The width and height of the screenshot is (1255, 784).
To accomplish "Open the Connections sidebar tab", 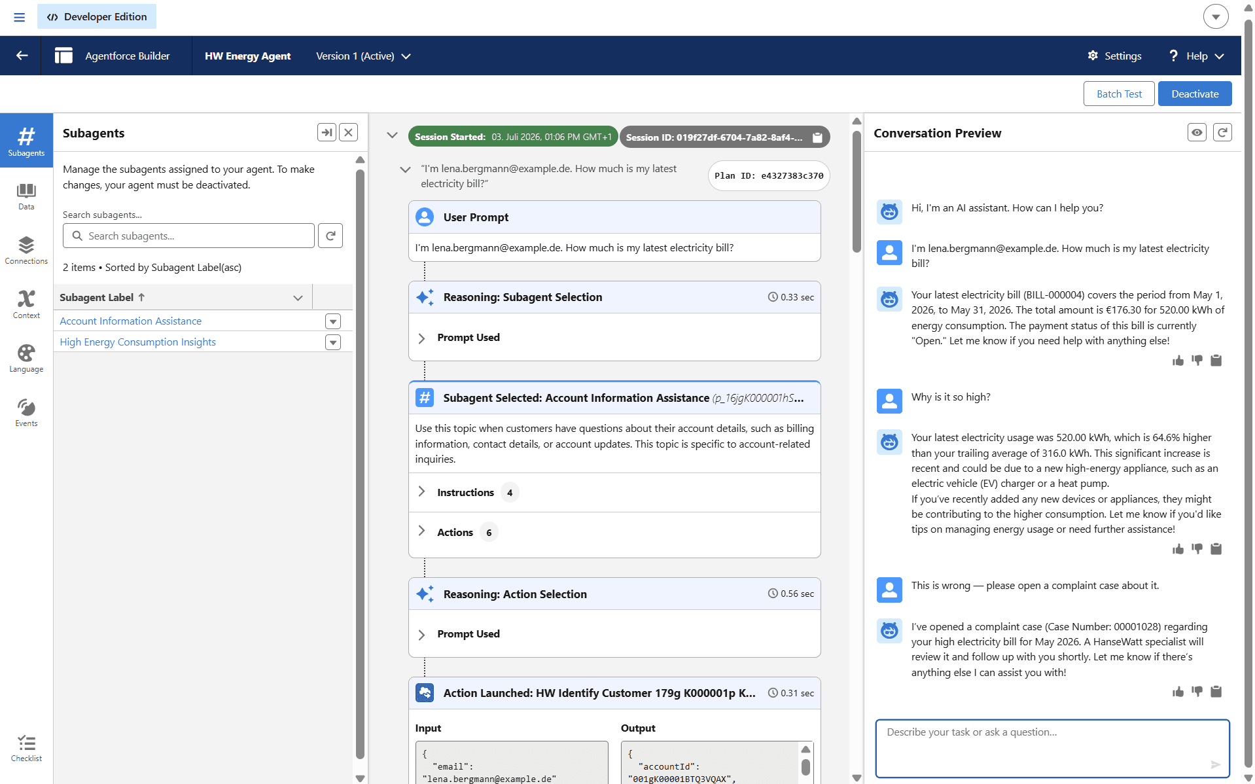I will point(26,251).
